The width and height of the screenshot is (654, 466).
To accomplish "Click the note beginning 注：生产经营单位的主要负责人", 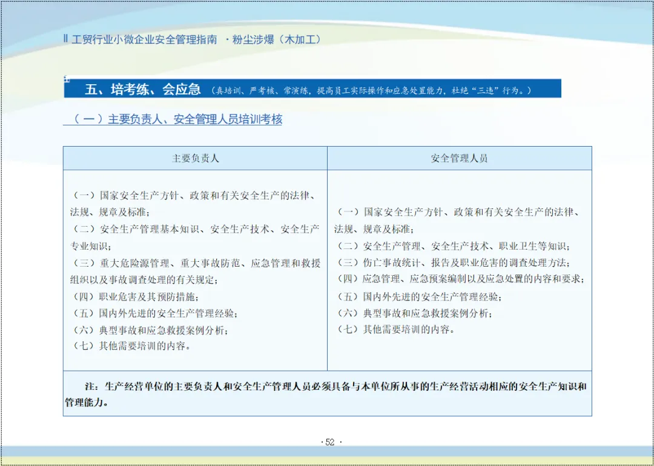I will (x=326, y=394).
